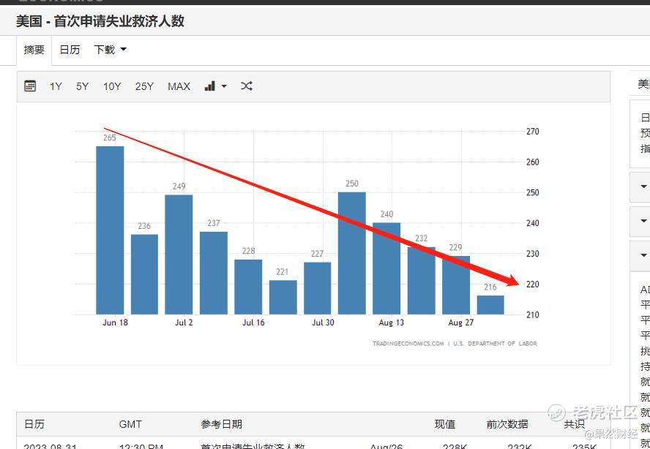650x449 pixels.
Task: Switch to the 日历 tab
Action: (70, 50)
